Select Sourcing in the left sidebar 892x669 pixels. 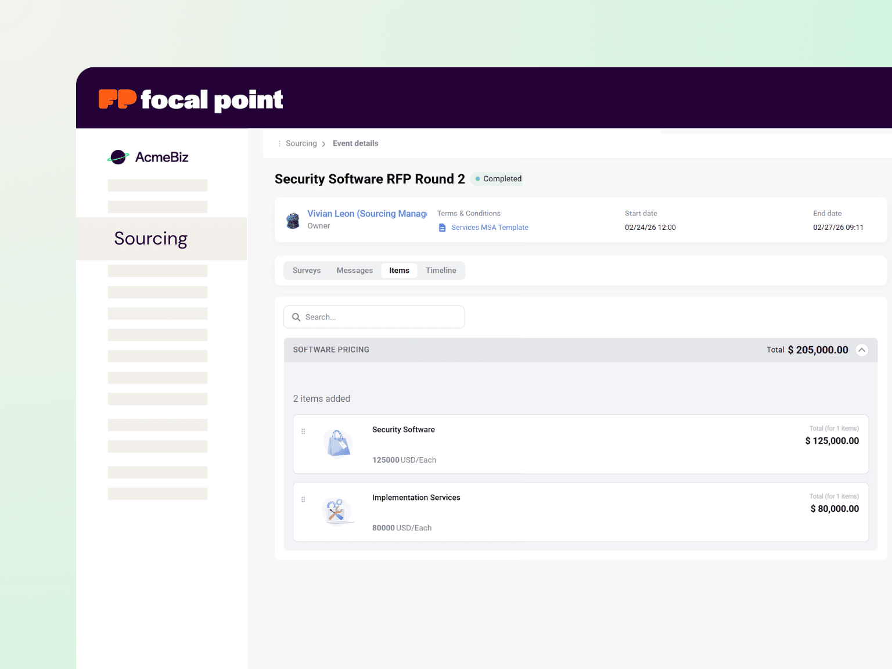click(x=150, y=239)
